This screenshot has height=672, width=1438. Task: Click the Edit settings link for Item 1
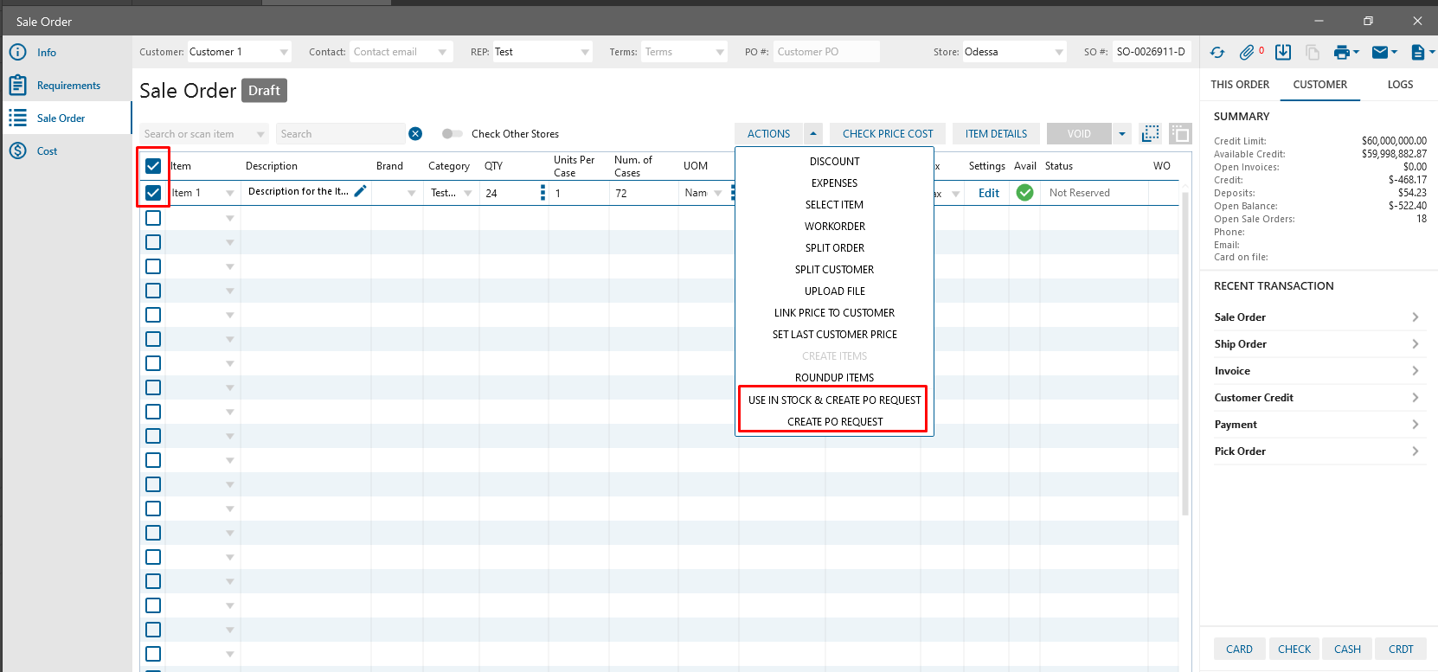tap(988, 193)
